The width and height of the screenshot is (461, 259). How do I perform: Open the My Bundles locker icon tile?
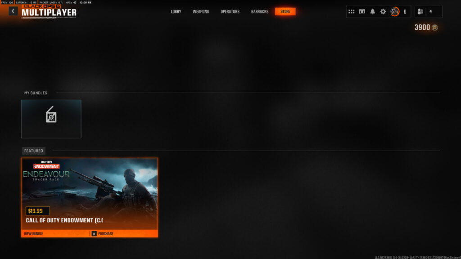[x=51, y=119]
